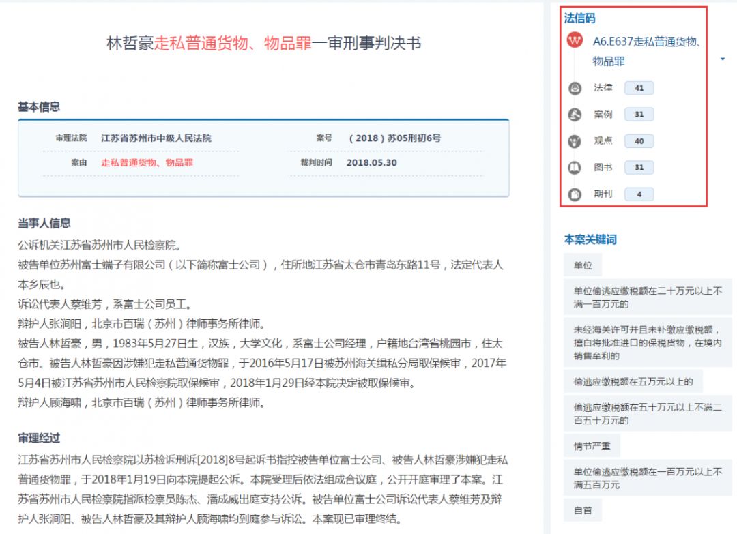The height and width of the screenshot is (534, 737).
Task: Click the 期刊 journal icon
Action: (575, 194)
